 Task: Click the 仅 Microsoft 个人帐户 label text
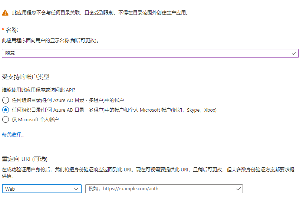click(35, 119)
